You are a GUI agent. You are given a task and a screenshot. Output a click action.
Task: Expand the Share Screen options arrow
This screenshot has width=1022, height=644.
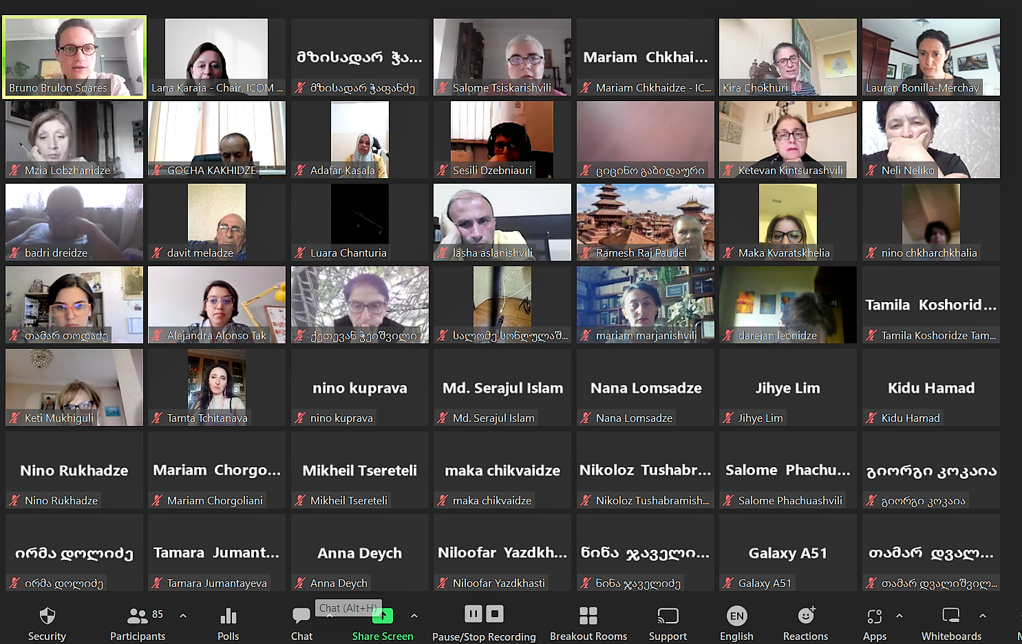[x=414, y=616]
